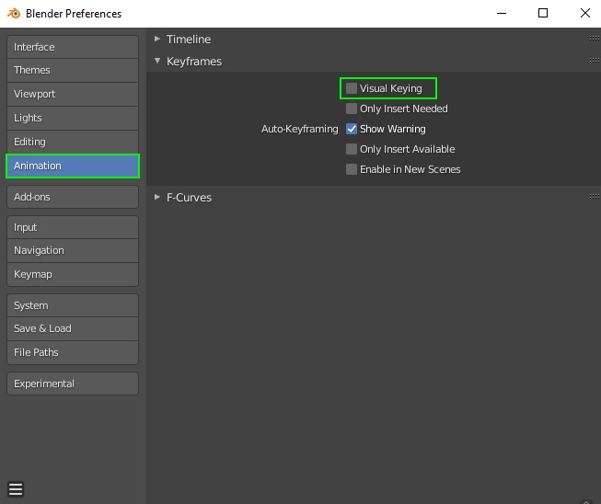Screen dimensions: 601x504
Task: Switch to the Editing tab
Action: click(x=73, y=142)
